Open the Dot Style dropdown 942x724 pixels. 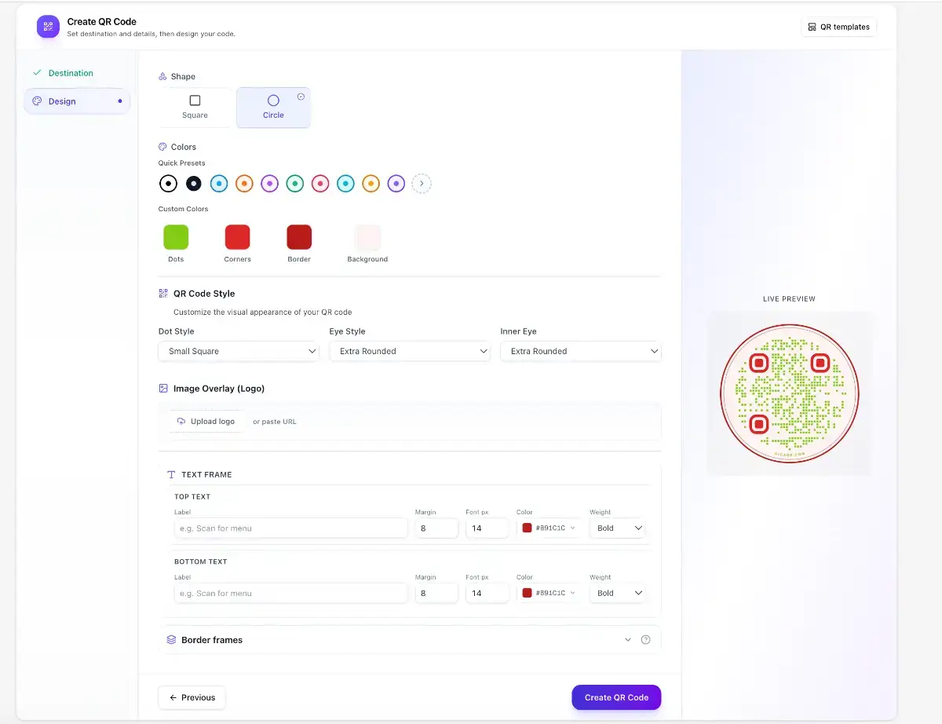[x=239, y=351]
